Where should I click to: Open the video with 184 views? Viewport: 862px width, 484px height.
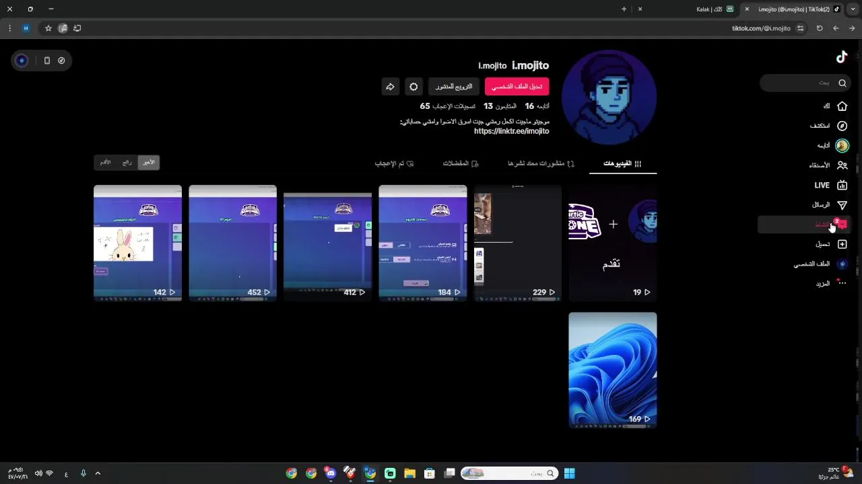tap(423, 243)
